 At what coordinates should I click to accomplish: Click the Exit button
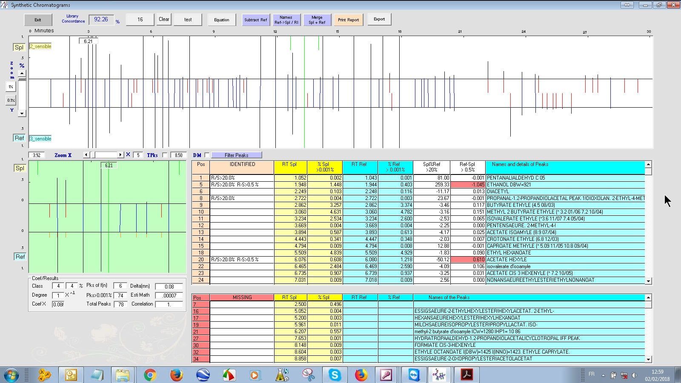38,20
